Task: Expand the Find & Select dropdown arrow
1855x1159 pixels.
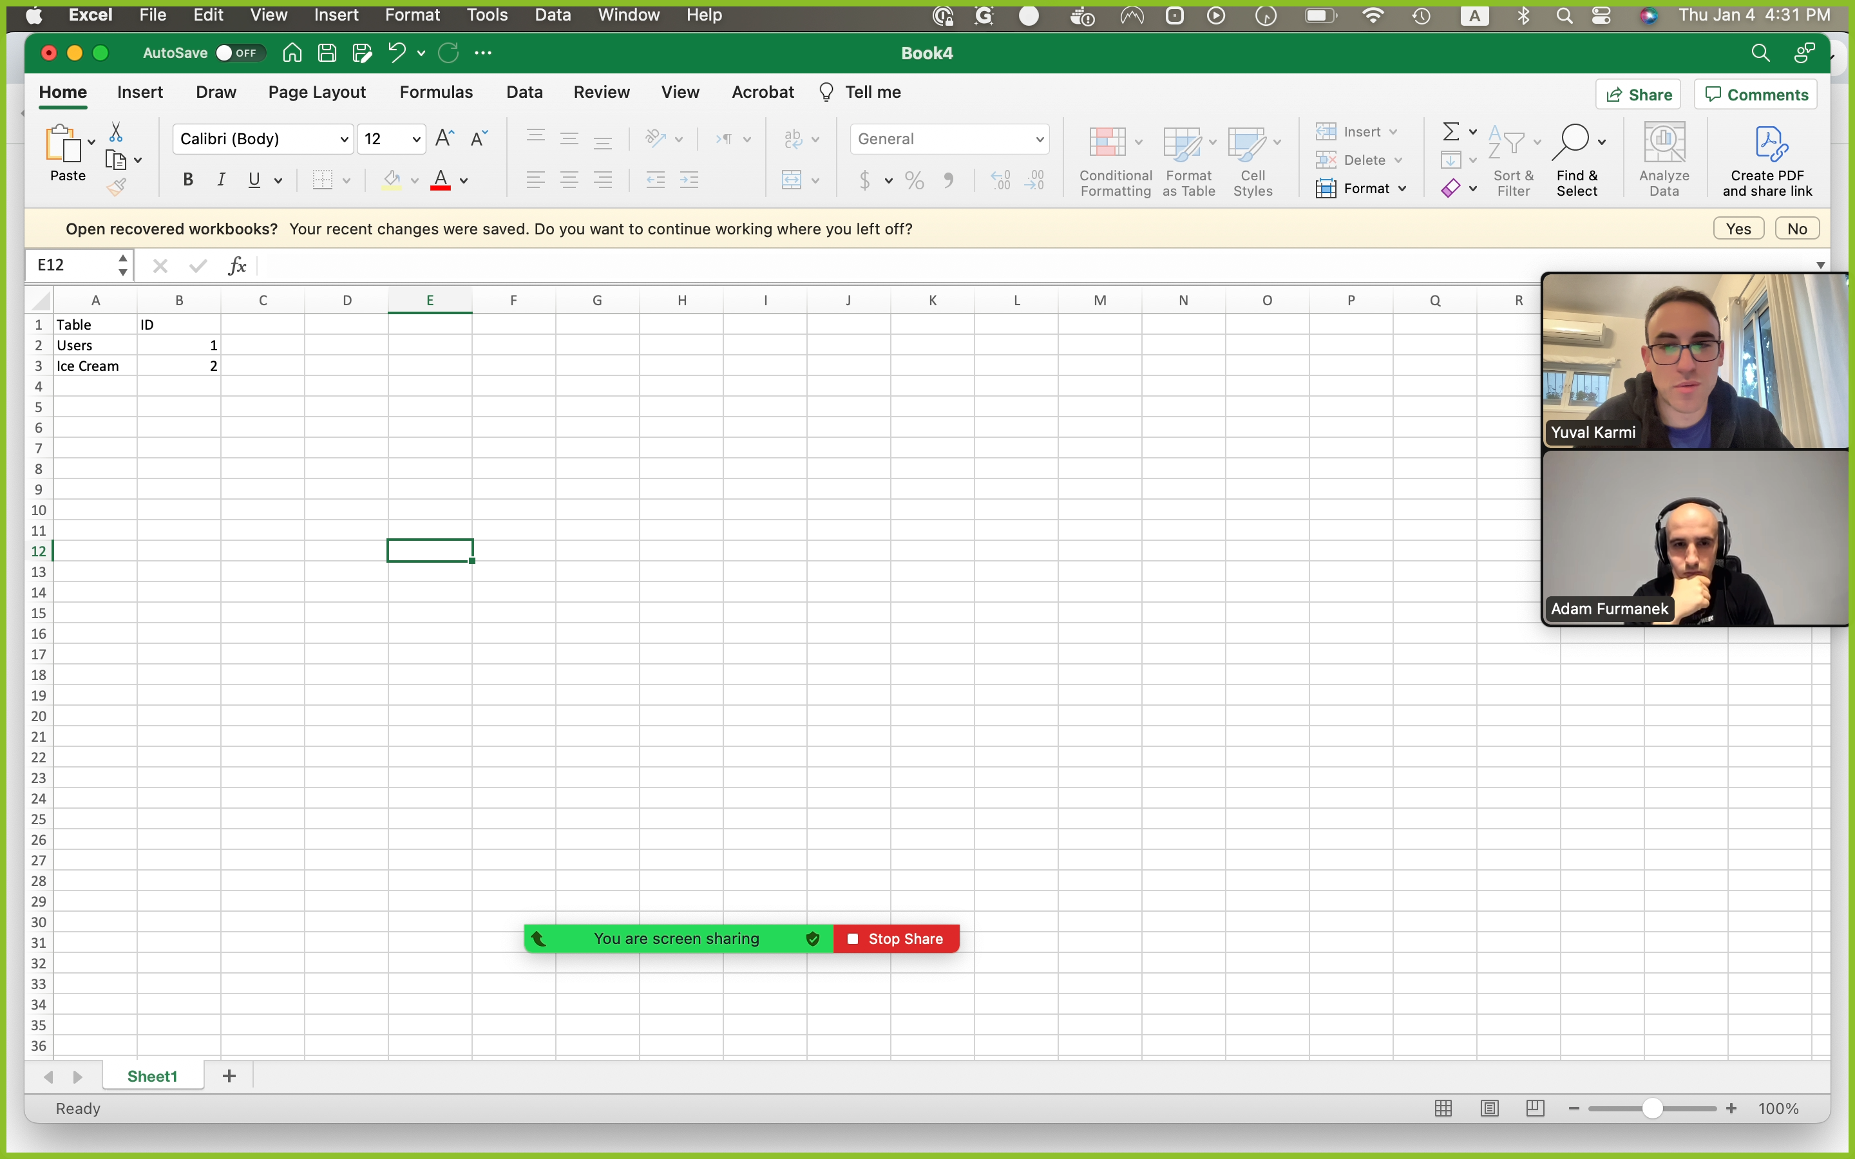Action: [1601, 142]
